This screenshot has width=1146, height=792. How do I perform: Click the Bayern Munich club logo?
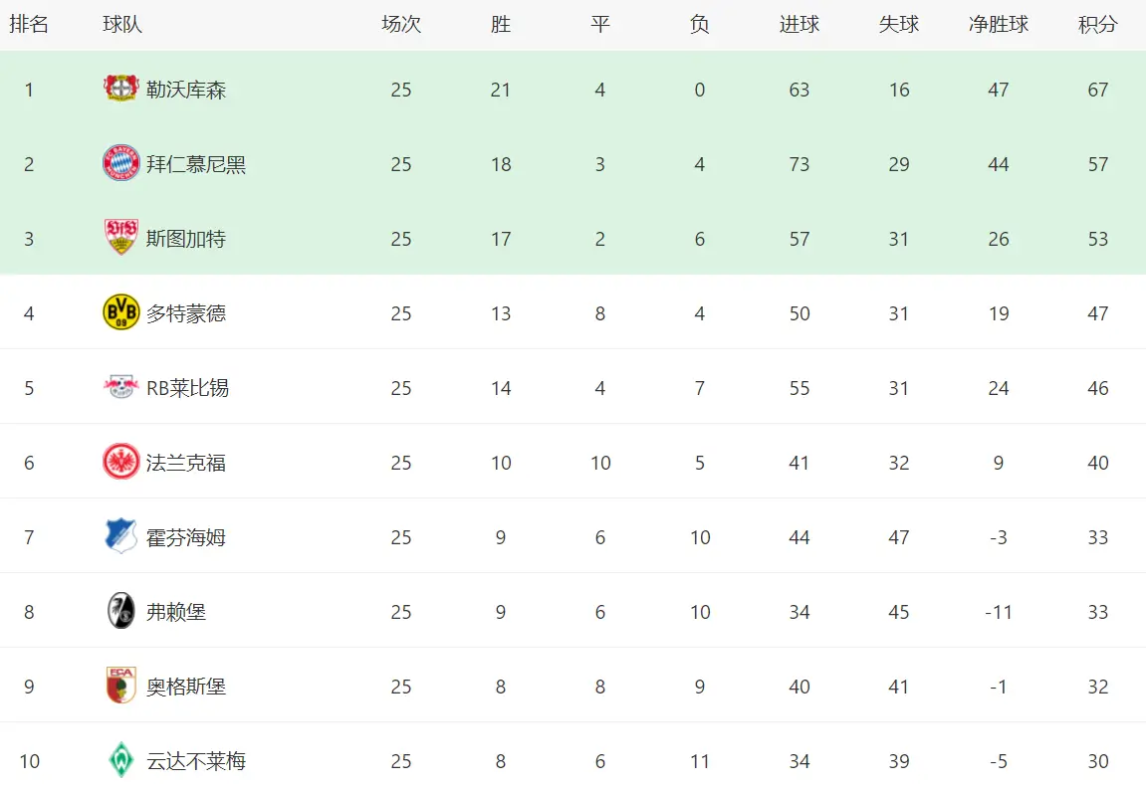121,163
